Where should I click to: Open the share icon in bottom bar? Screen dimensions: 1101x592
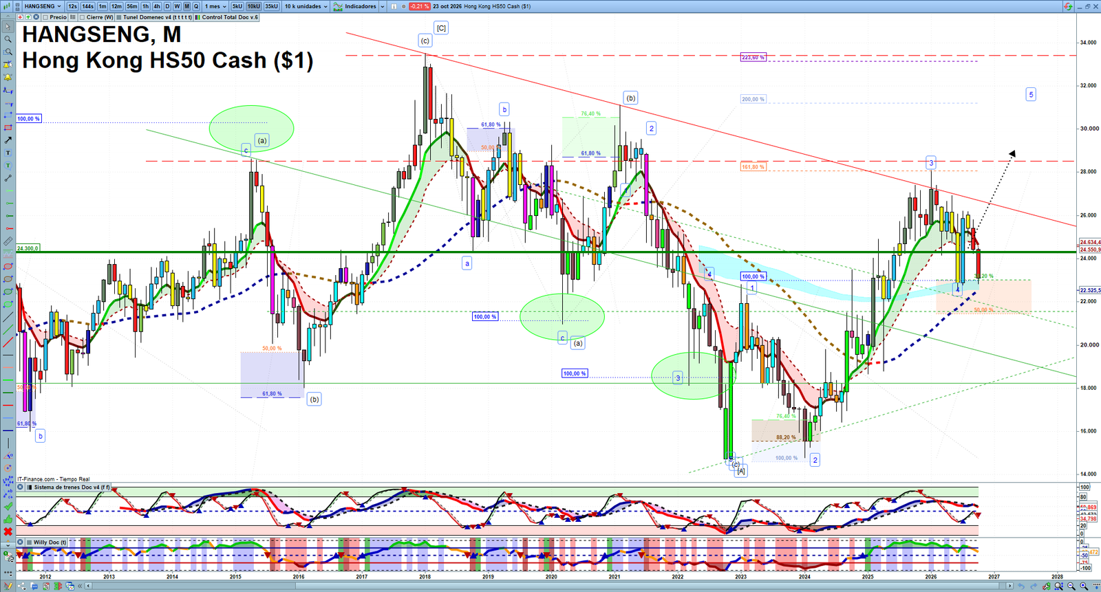point(21,586)
